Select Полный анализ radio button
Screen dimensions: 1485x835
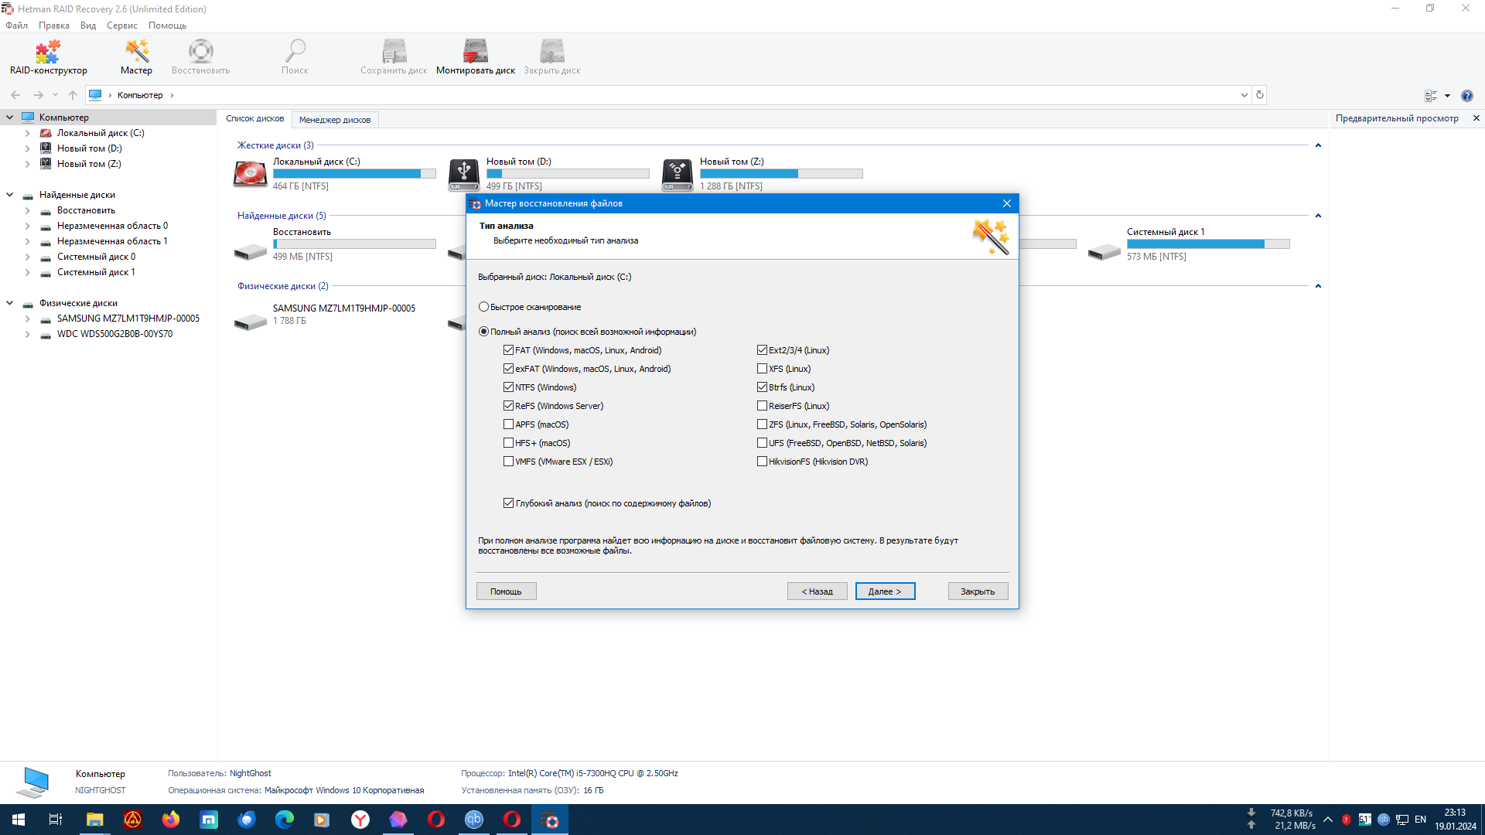click(x=483, y=332)
